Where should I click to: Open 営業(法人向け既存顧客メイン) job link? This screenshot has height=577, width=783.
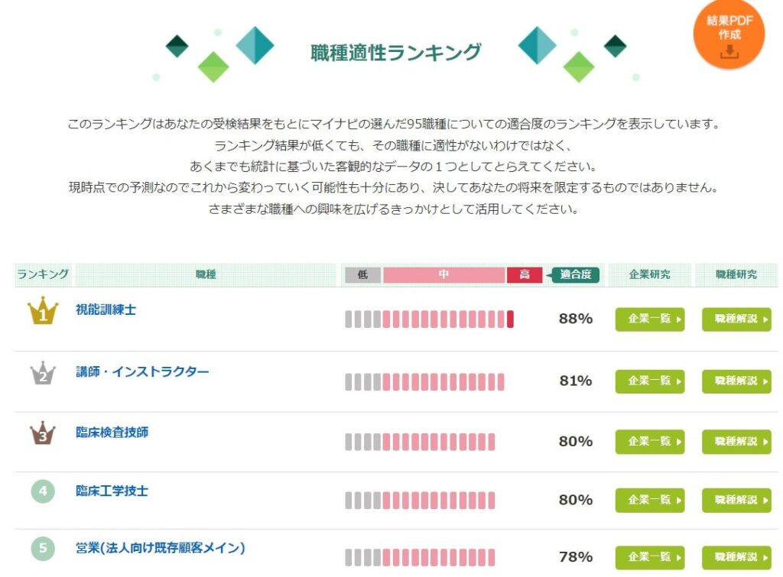[161, 548]
